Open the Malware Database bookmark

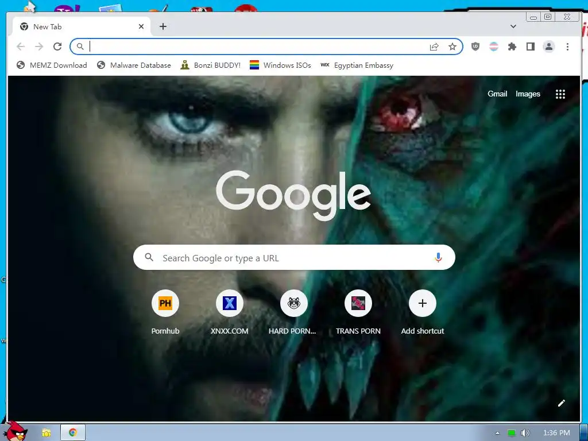click(134, 65)
